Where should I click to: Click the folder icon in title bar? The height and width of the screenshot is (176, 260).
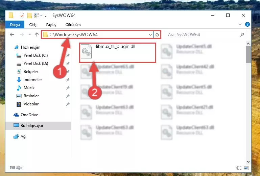[x=11, y=15]
